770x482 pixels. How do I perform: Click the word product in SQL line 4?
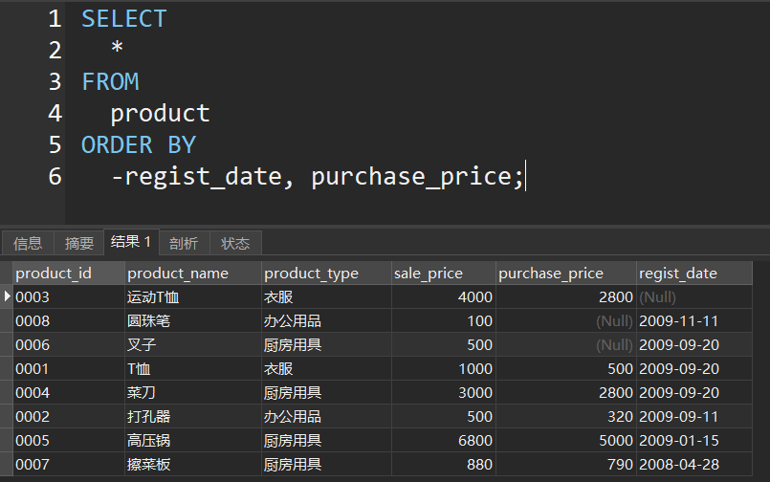coord(160,114)
